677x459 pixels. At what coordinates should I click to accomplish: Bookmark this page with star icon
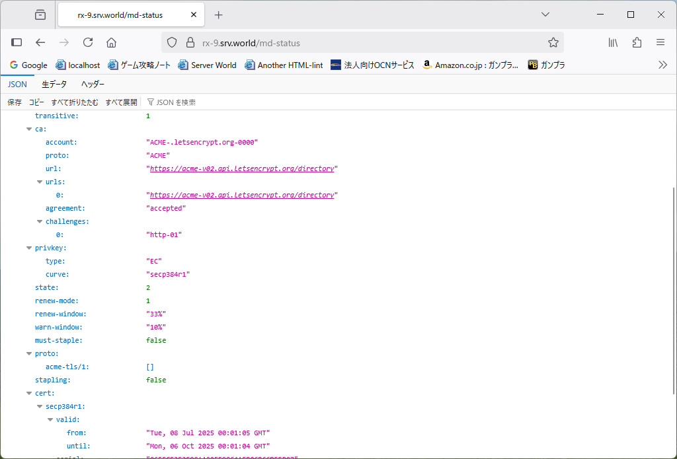[x=553, y=43]
